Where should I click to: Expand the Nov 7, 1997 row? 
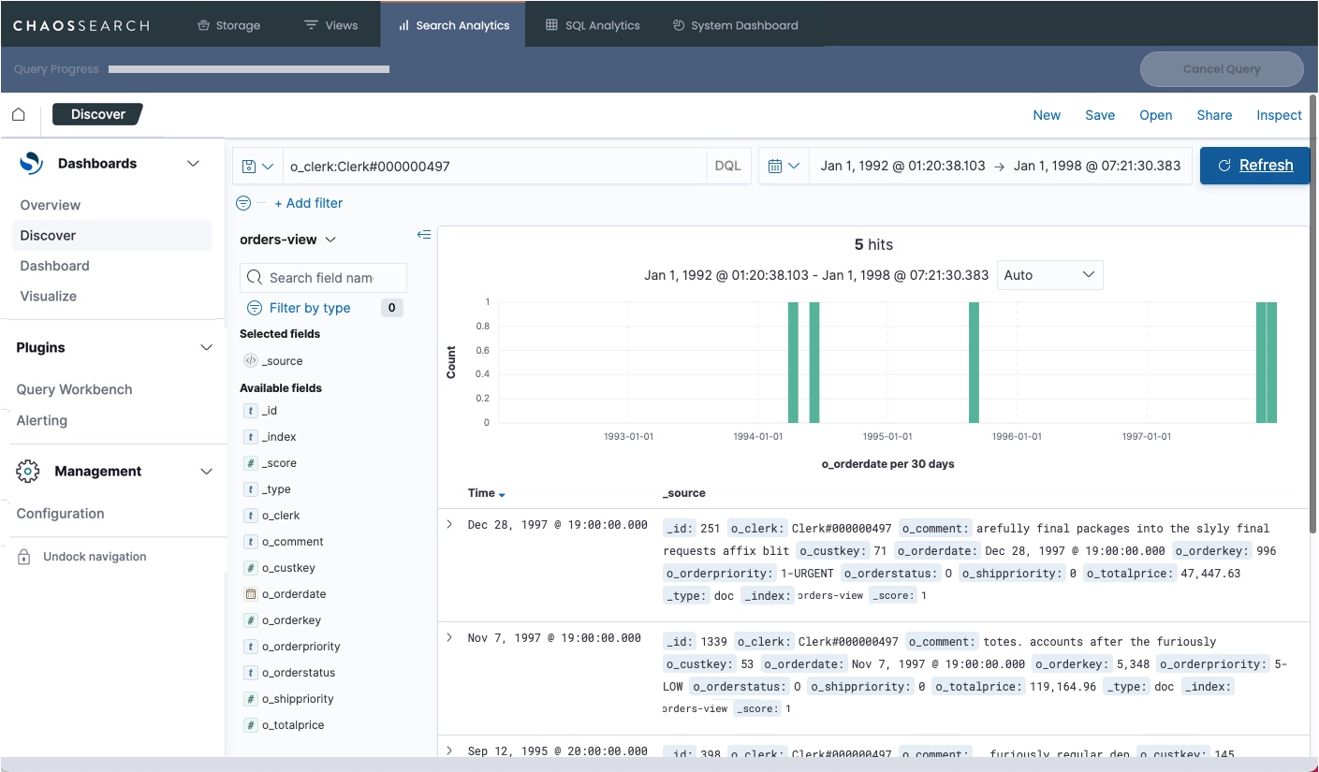(x=450, y=637)
